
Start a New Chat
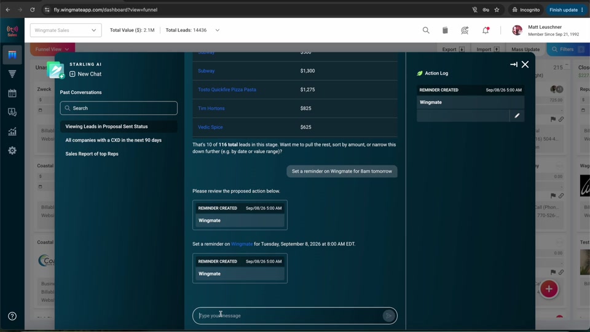click(x=85, y=74)
